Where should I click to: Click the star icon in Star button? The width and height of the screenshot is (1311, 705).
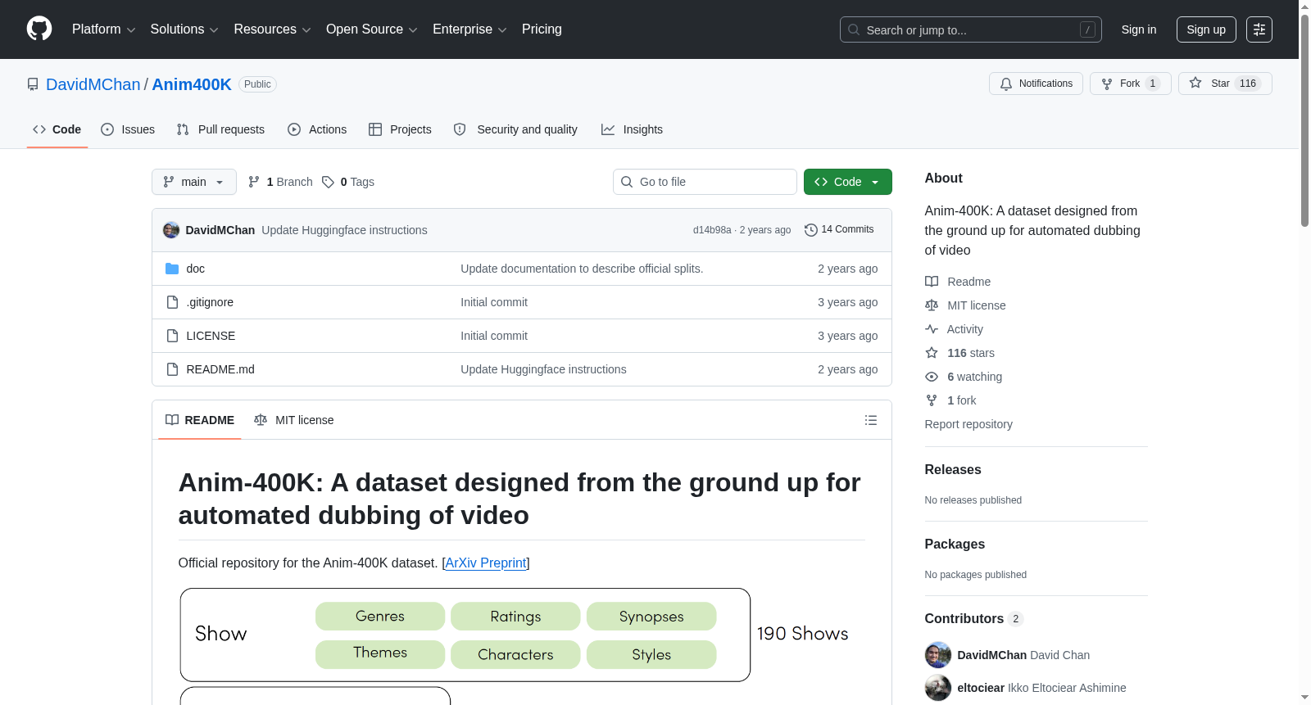(x=1195, y=84)
